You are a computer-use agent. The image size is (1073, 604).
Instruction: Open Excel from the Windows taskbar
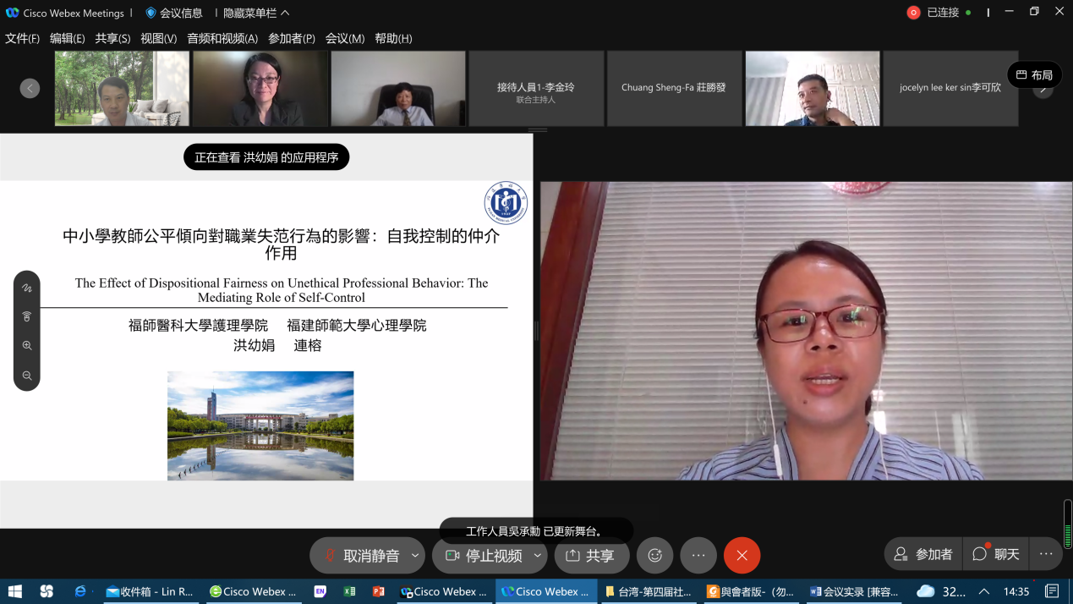349,591
